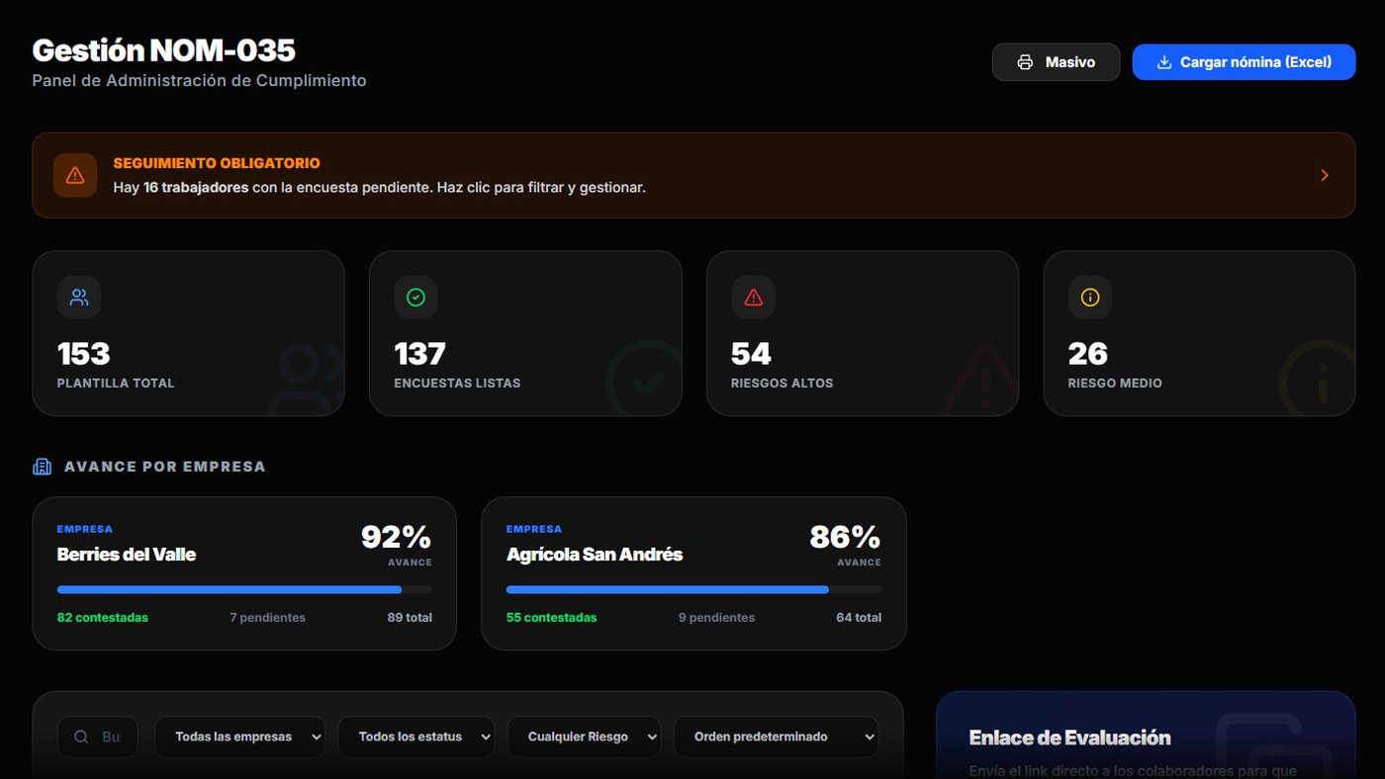This screenshot has height=779, width=1385.
Task: Click the red warning icon on Riesgos Altos
Action: pos(753,297)
